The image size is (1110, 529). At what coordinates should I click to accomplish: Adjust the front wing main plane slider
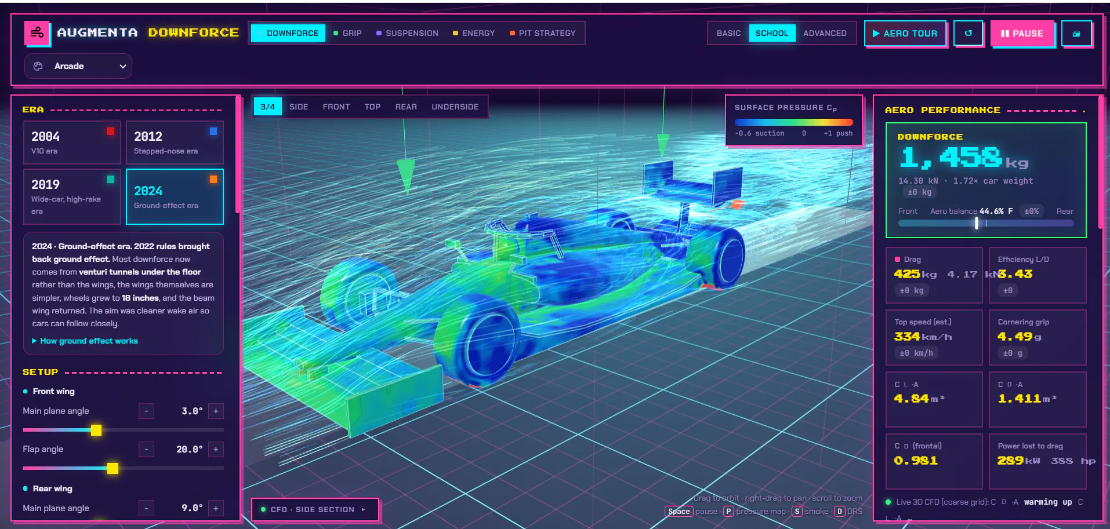(123, 430)
